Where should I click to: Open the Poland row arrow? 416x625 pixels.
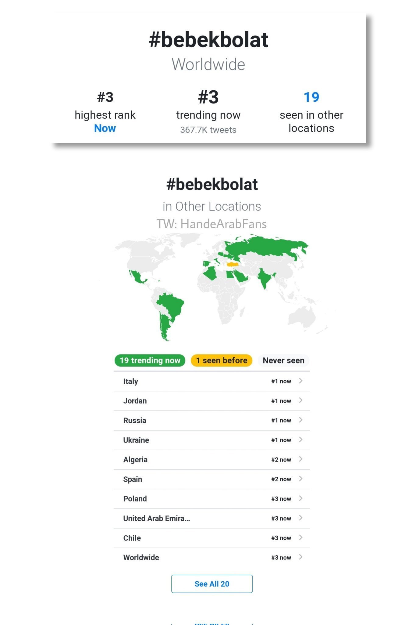click(300, 498)
